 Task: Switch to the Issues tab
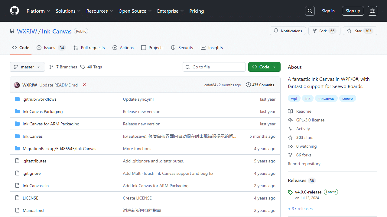point(50,48)
